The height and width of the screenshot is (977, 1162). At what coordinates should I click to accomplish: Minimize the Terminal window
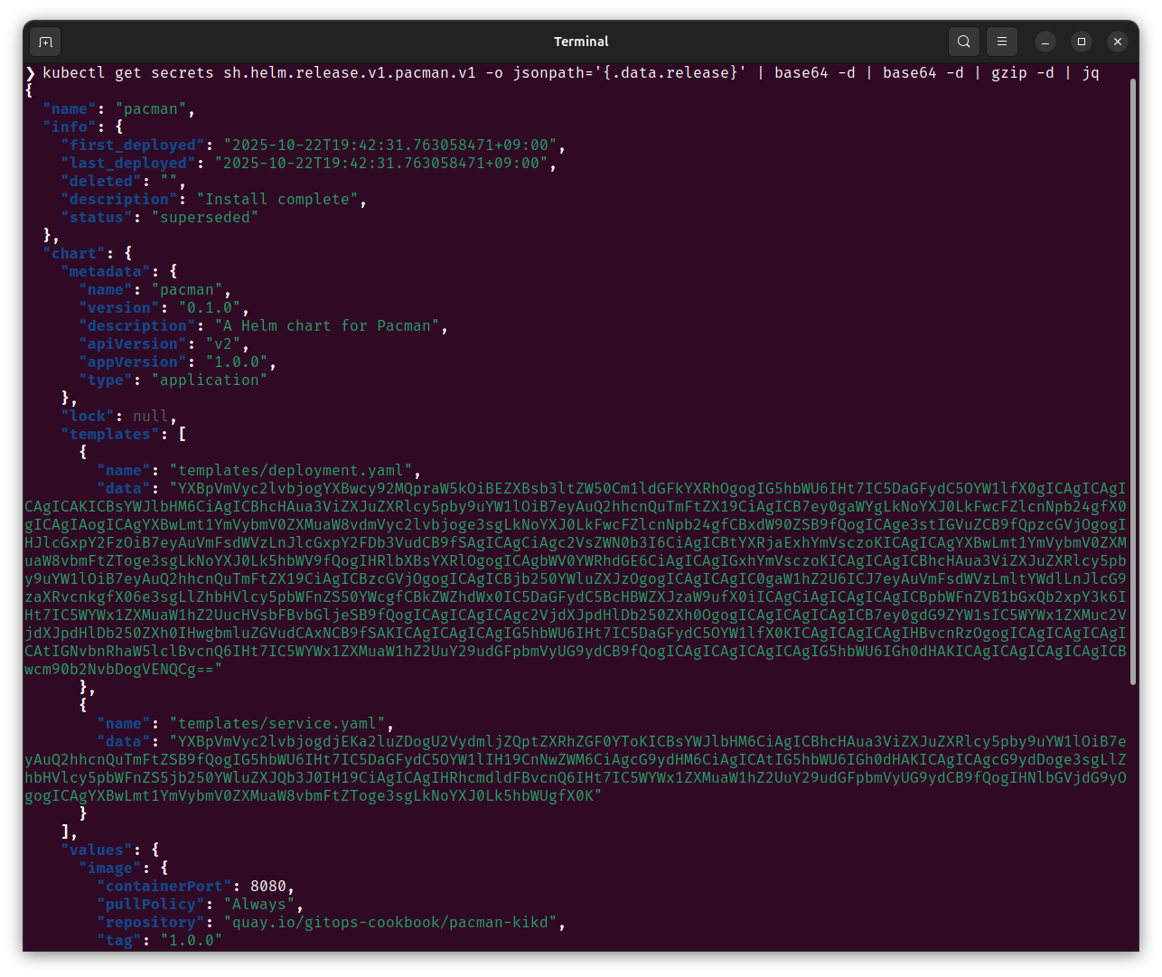click(x=1045, y=42)
